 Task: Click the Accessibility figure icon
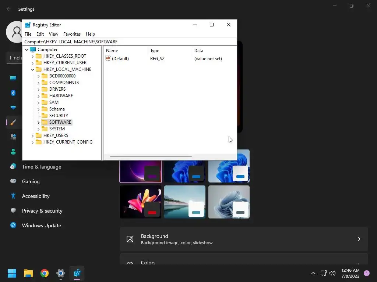(13, 196)
